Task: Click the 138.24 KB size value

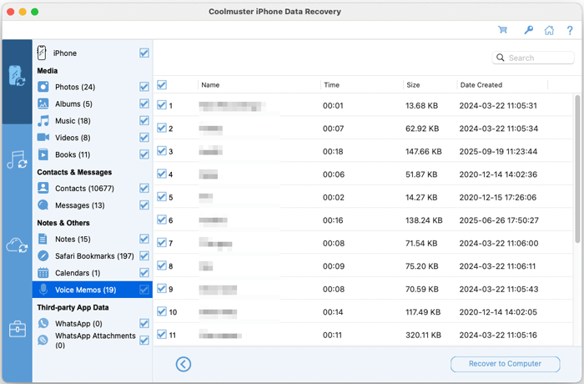Action: (x=424, y=220)
